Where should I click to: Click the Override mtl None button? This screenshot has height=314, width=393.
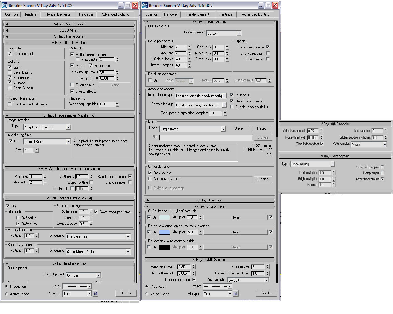(115, 85)
